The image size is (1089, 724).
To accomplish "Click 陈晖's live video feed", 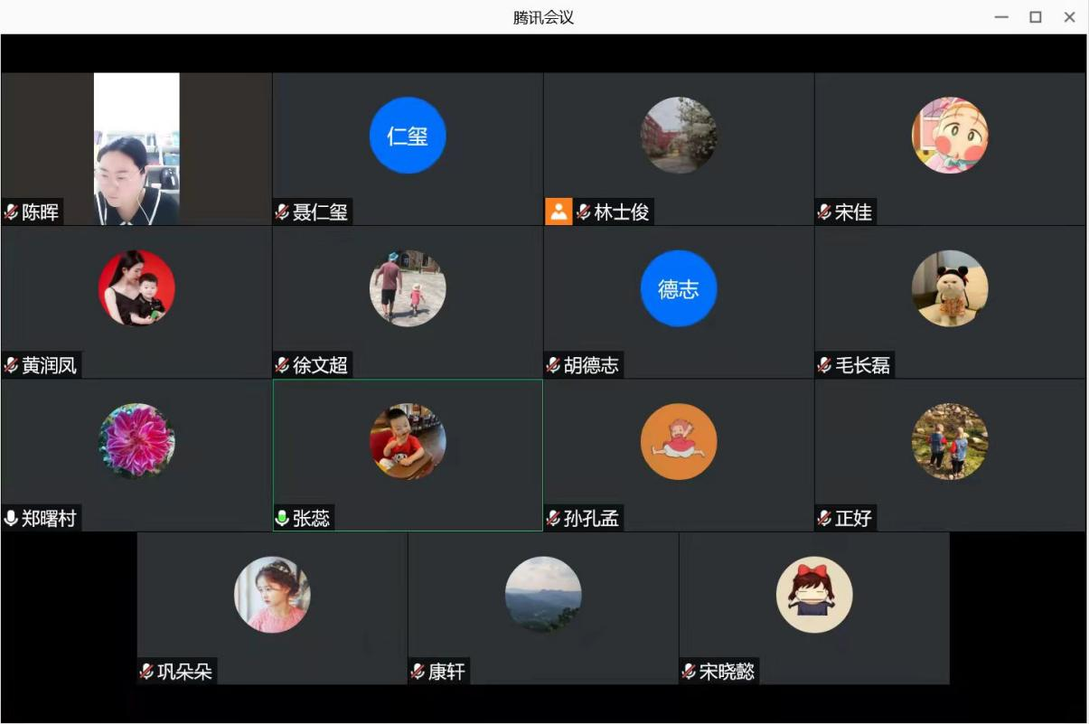I will coord(136,149).
